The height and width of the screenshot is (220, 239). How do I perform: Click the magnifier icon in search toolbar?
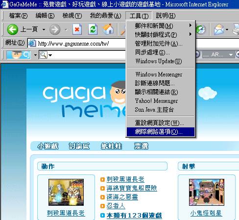tap(44, 55)
